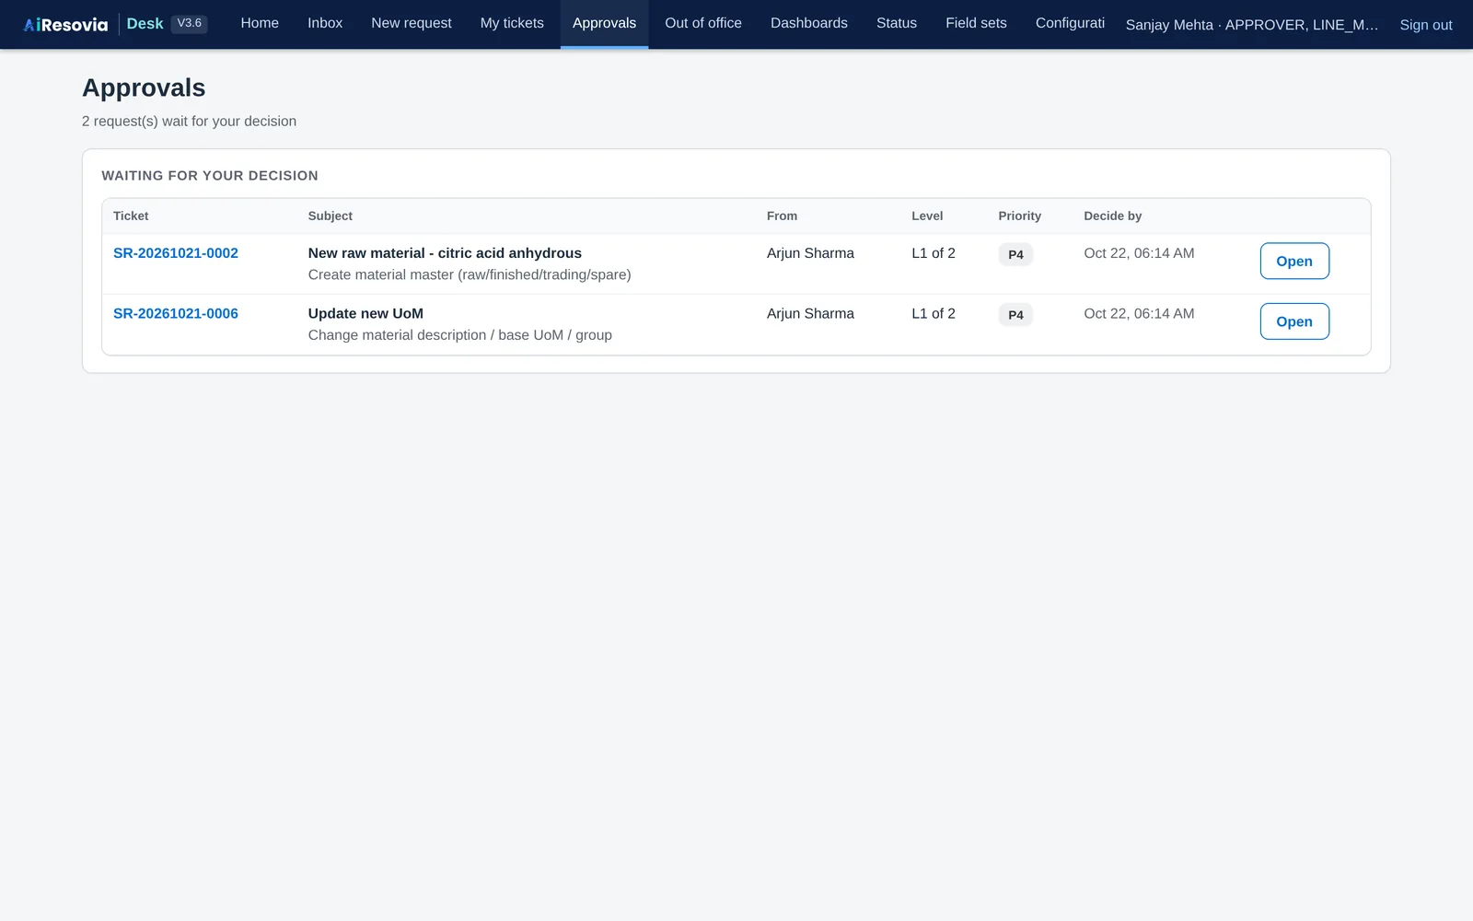Screen dimensions: 1473x921
Task: Go to the Home page
Action: click(260, 23)
